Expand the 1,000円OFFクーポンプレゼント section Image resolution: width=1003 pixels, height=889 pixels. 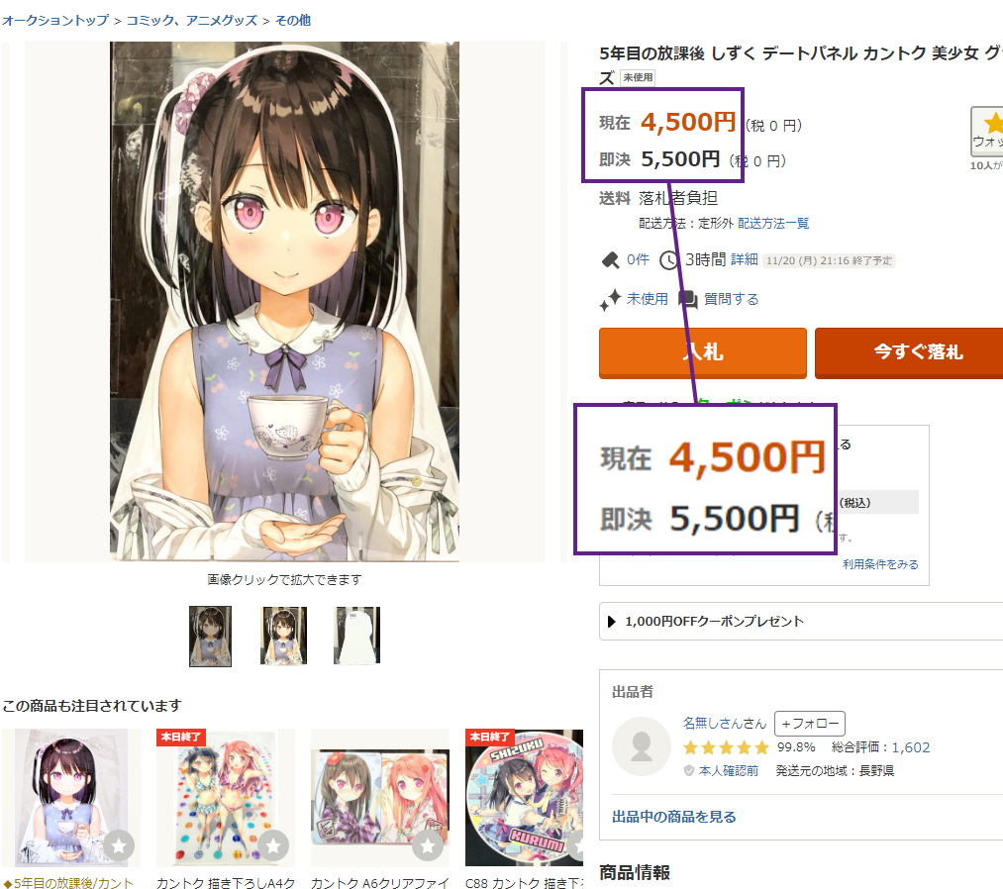[801, 621]
